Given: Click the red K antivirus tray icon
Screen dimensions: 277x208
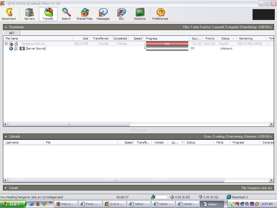Looking at the screenshot, I should (238, 204).
